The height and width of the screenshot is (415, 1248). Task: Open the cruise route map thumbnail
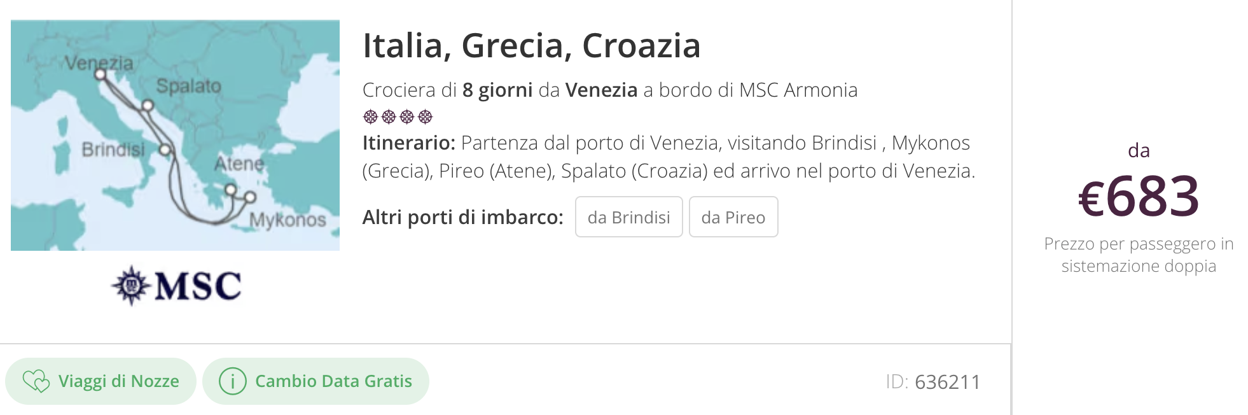(x=175, y=136)
